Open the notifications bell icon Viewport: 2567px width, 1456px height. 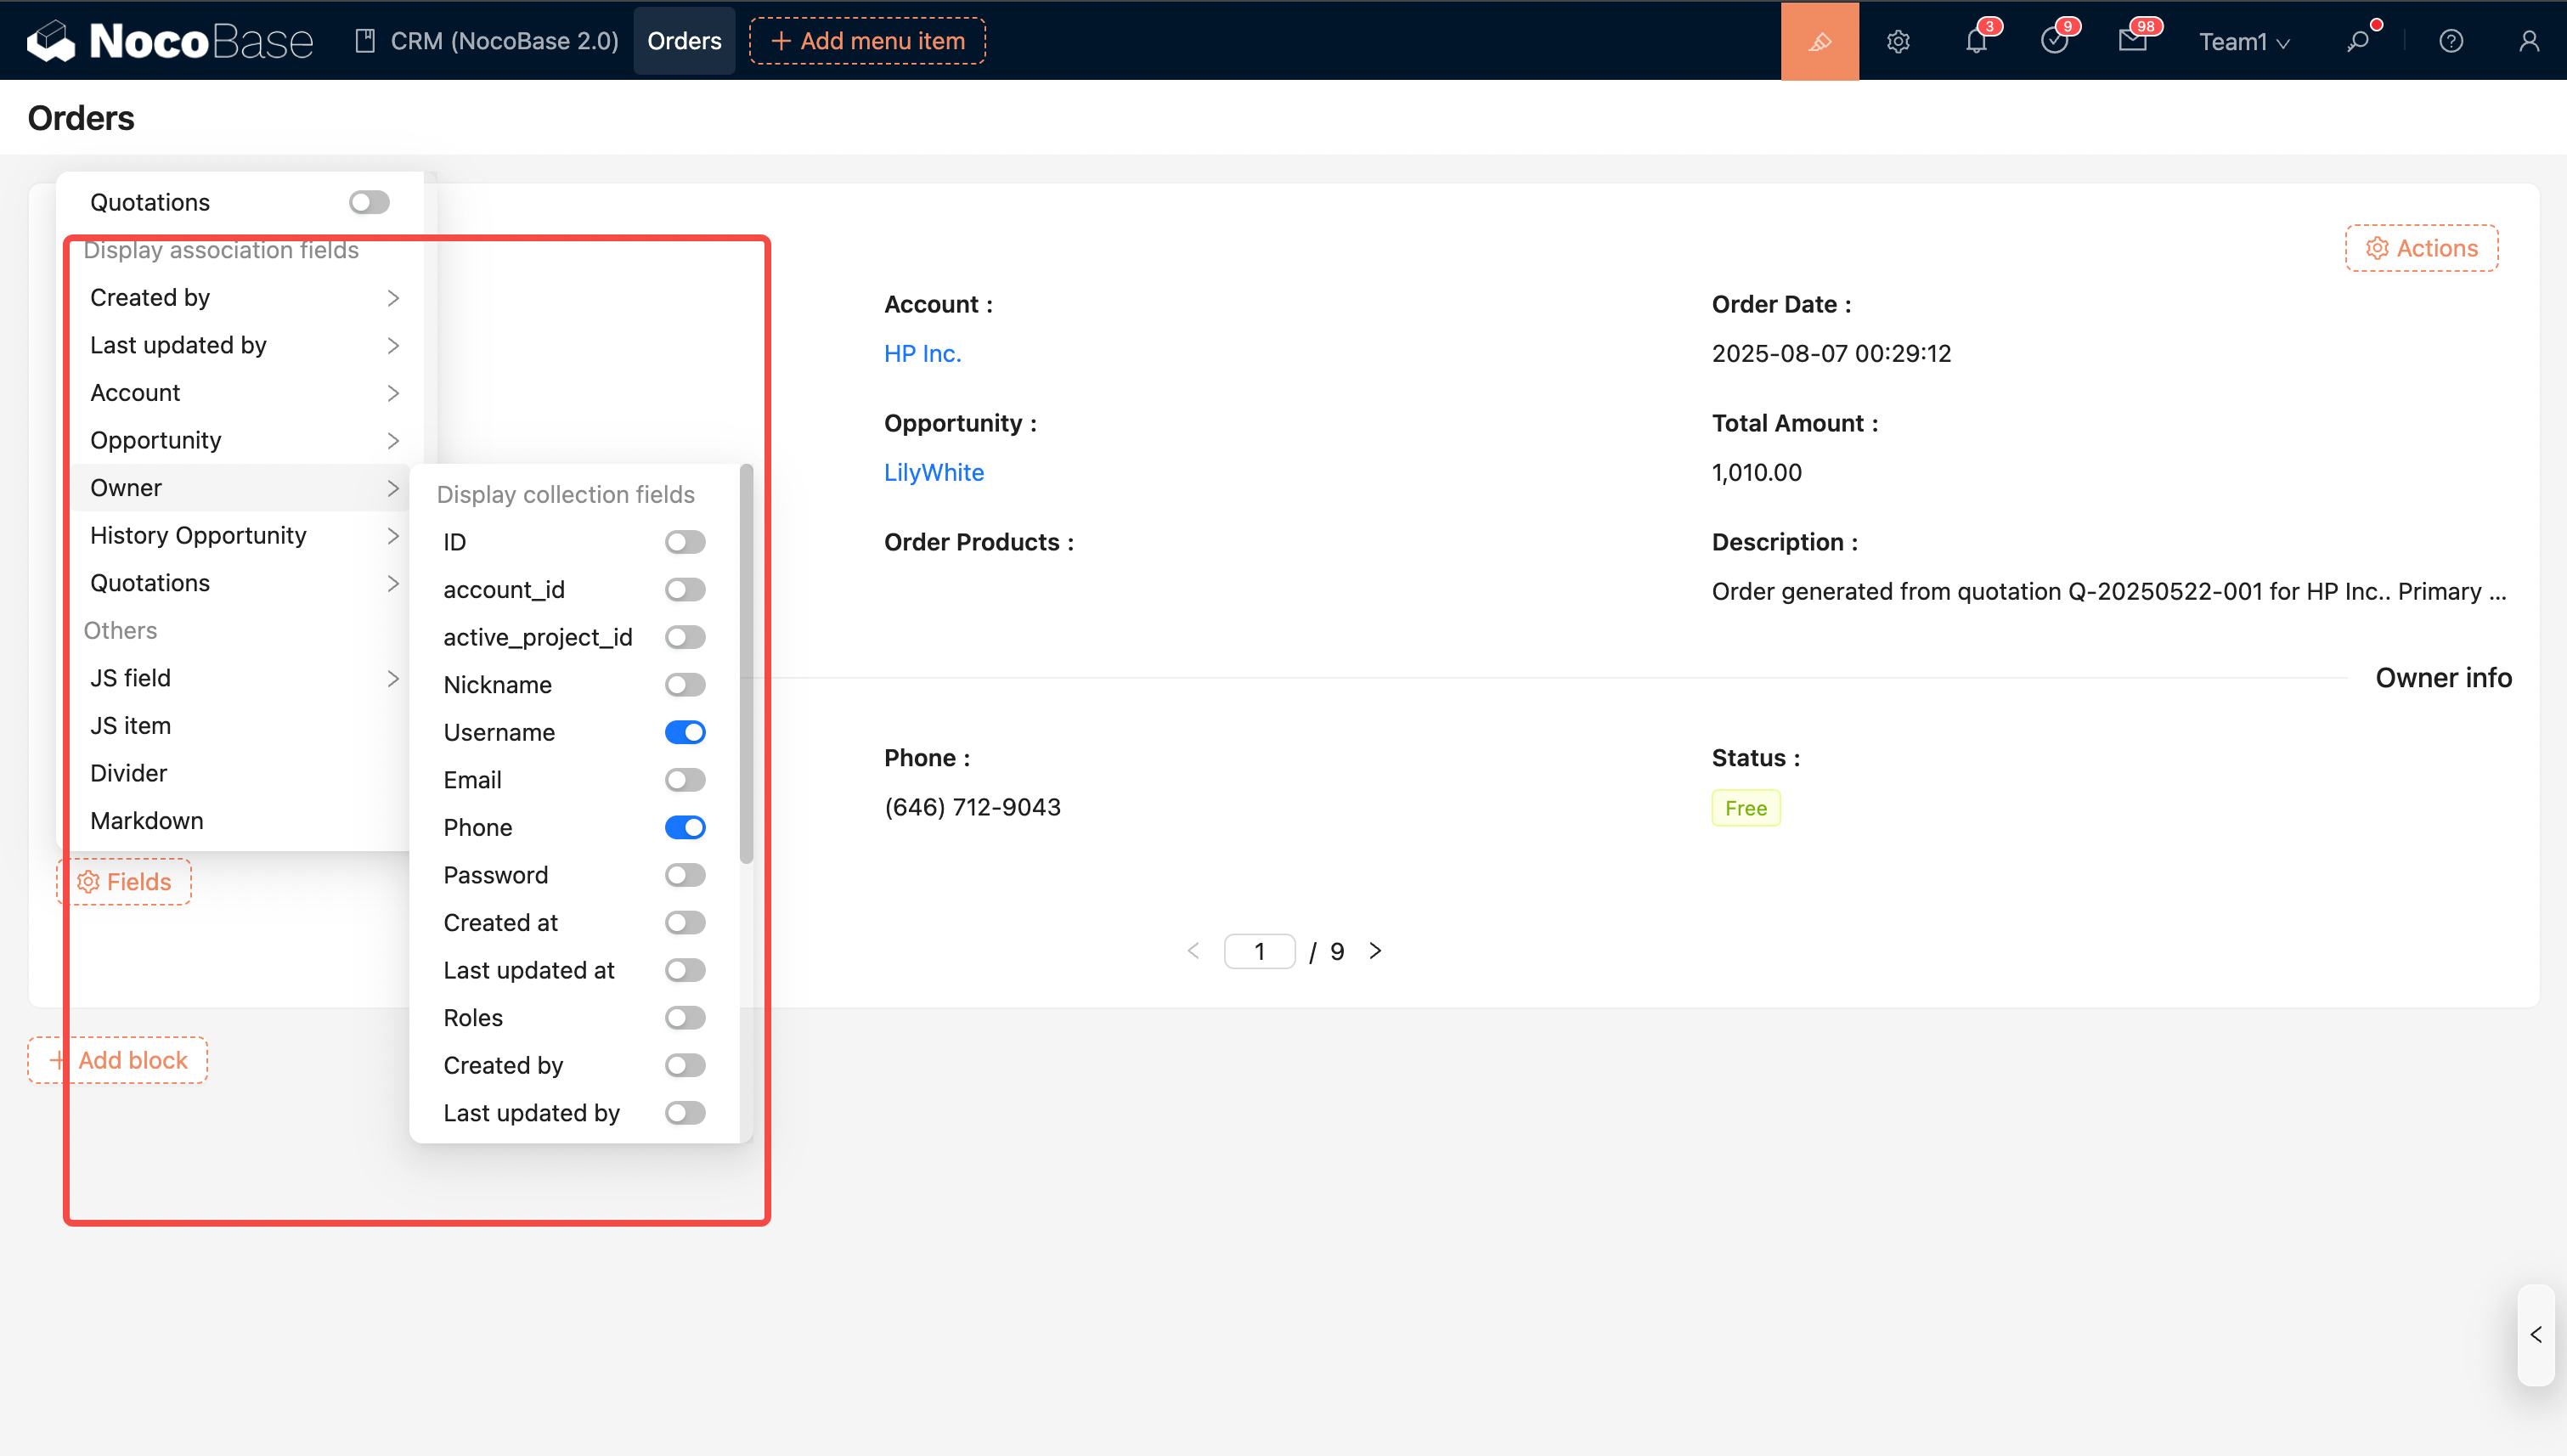pyautogui.click(x=1976, y=41)
